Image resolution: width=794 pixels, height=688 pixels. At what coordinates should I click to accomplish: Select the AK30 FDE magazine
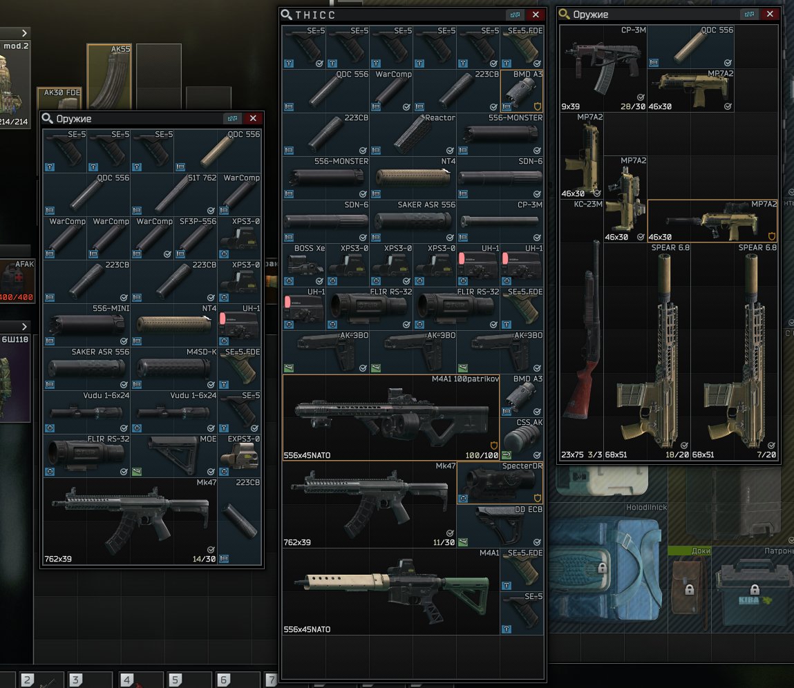(59, 98)
